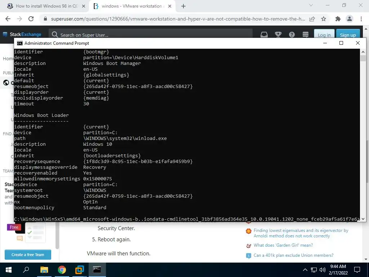The image size is (369, 277).
Task: Open the Stack Exchange hamburger menu
Action: 5,34
